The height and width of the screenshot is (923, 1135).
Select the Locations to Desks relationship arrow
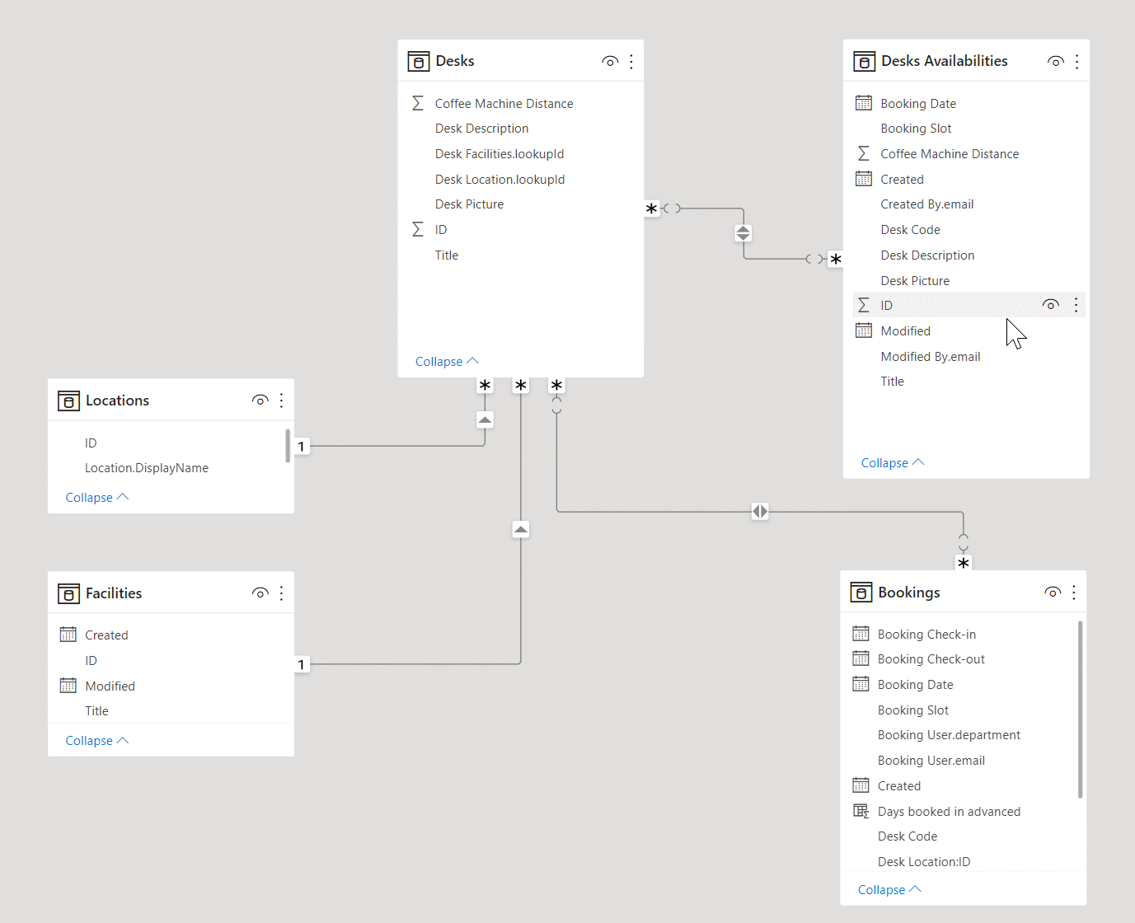pos(485,419)
